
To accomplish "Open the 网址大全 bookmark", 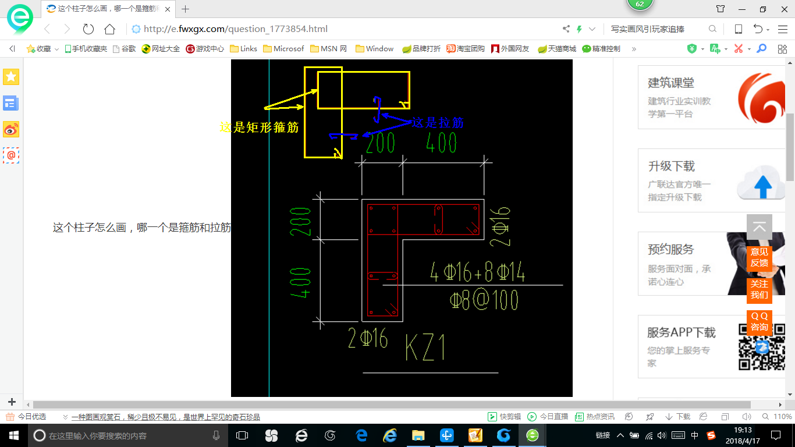I will 161,49.
